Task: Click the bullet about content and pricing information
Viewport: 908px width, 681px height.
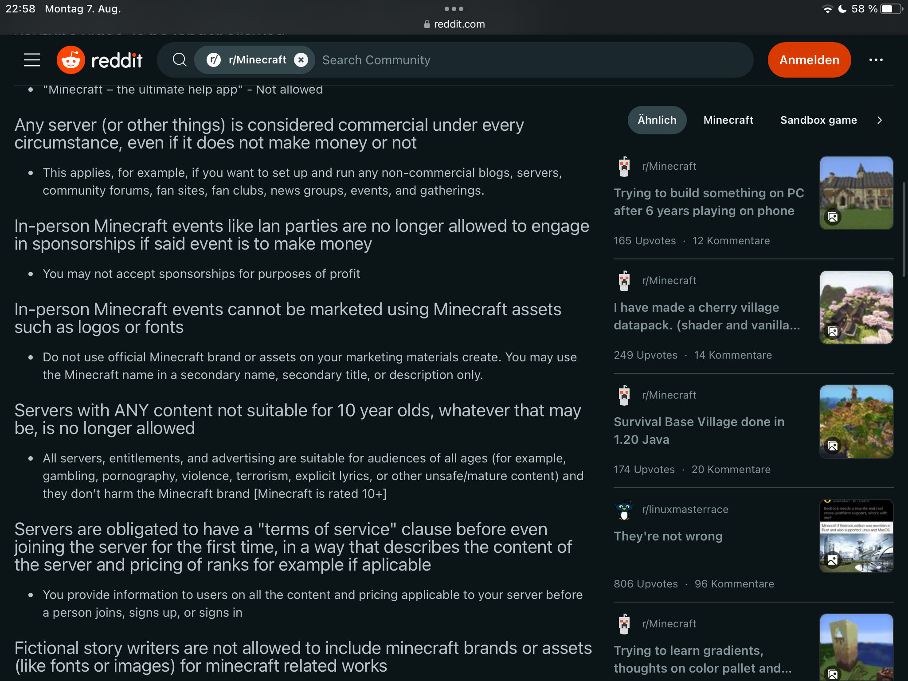Action: click(313, 604)
